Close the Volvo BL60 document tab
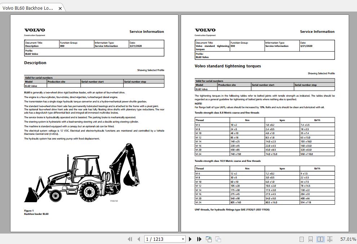 point(60,7)
